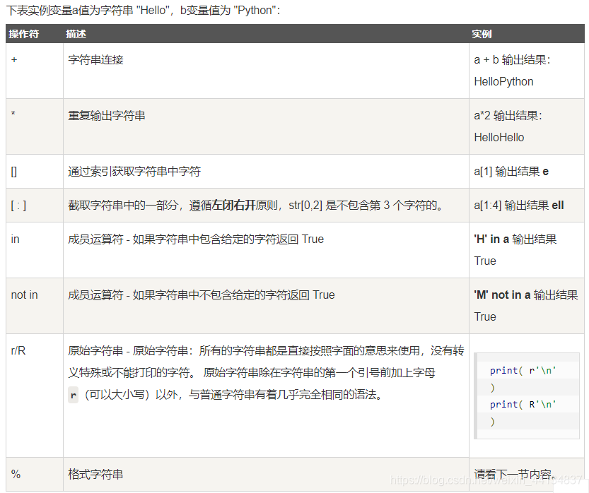Click the 描述 column header
Screen dimensions: 589x493
tap(76, 34)
